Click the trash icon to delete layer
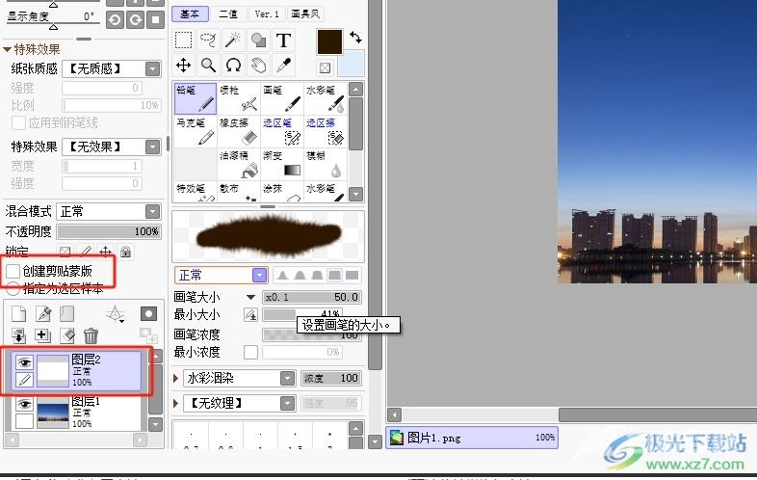The width and height of the screenshot is (757, 480). [91, 335]
